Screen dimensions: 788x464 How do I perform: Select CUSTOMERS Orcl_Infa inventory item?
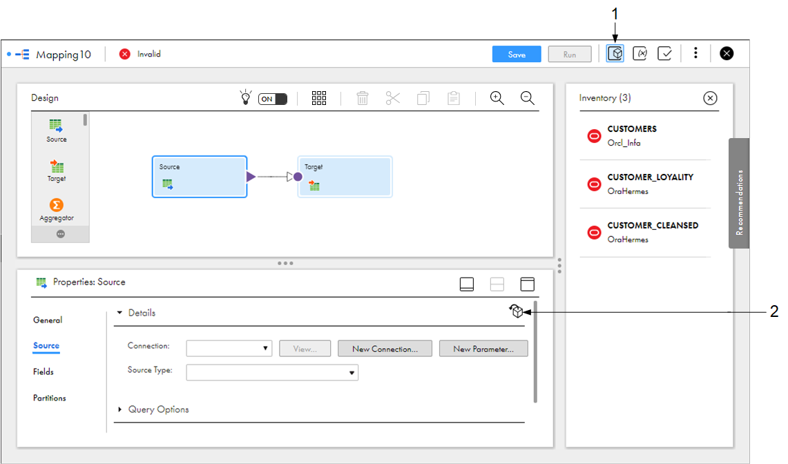pos(645,136)
